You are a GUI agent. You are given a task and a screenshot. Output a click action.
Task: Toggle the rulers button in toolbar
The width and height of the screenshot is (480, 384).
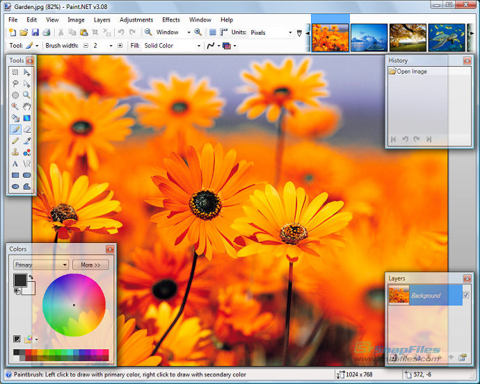point(224,32)
